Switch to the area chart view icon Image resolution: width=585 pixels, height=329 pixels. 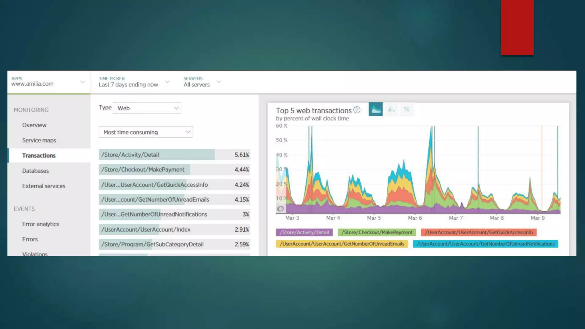tap(375, 109)
